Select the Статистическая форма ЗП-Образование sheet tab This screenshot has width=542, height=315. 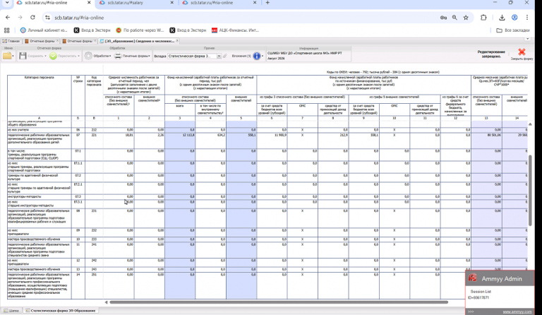(61, 311)
